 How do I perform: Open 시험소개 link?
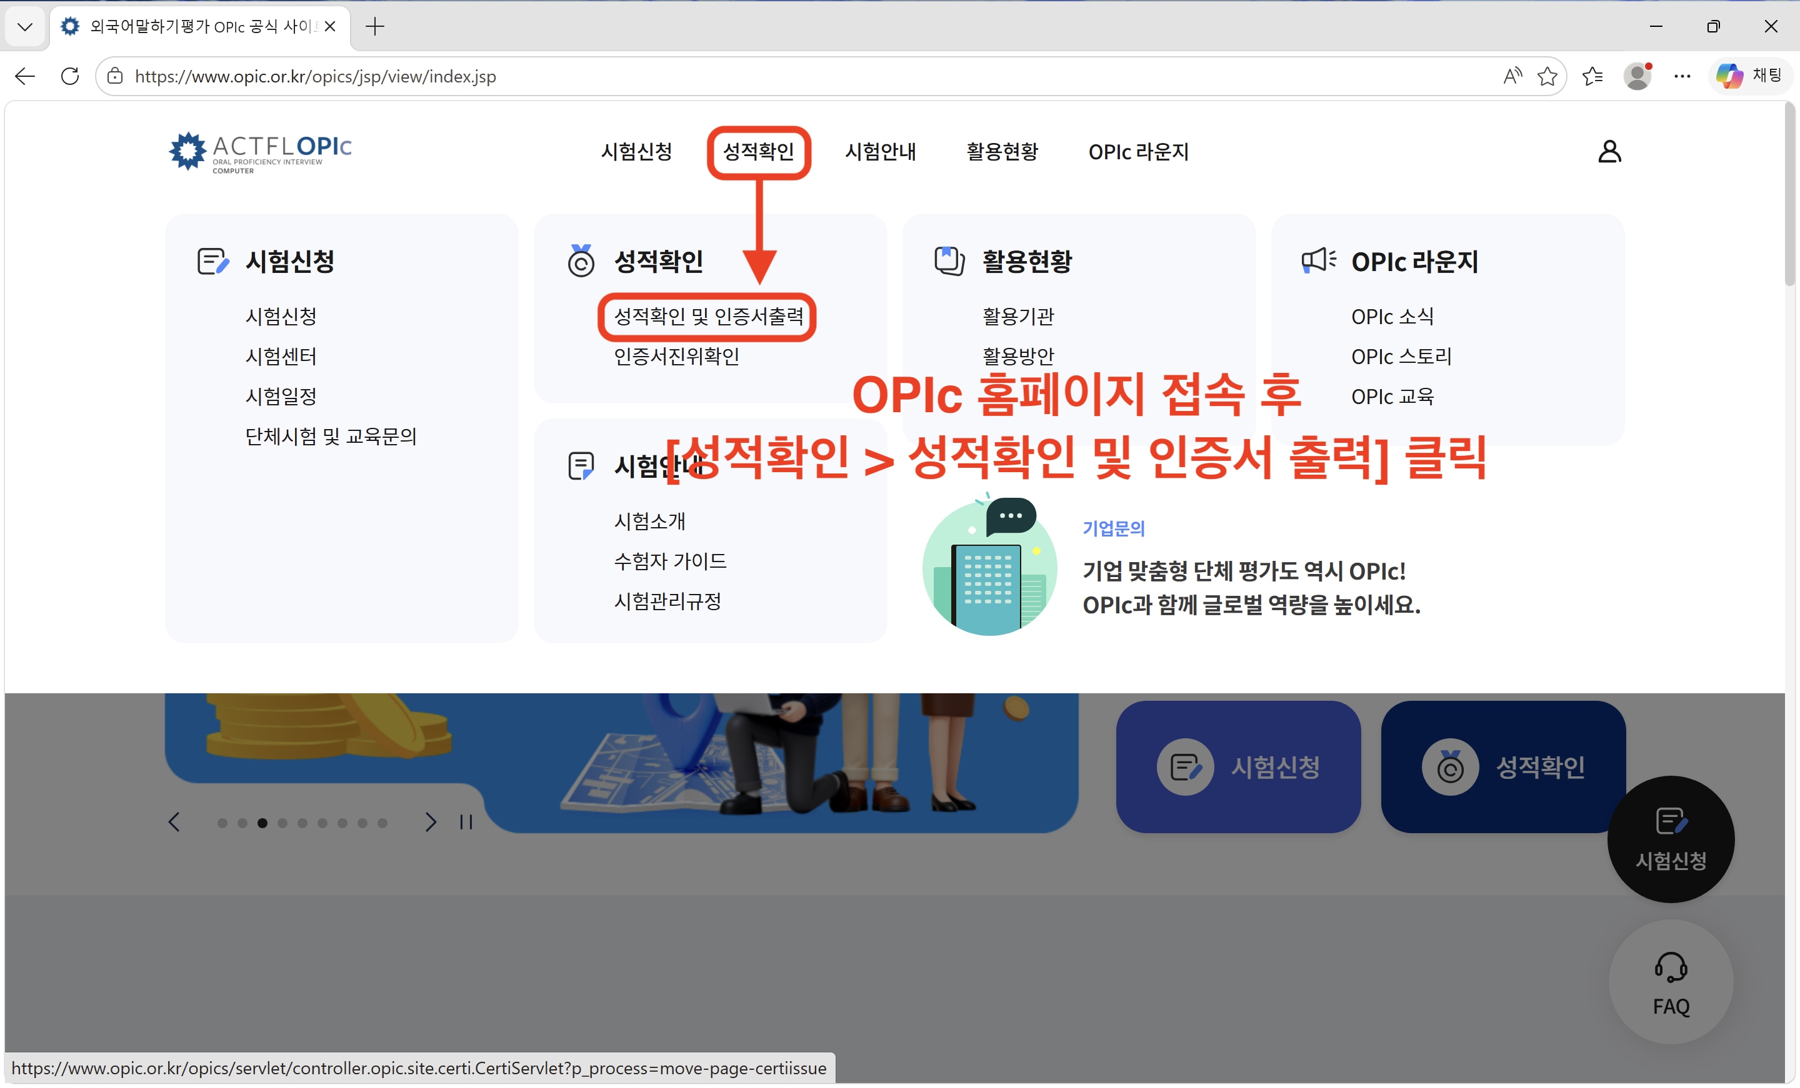pos(650,522)
